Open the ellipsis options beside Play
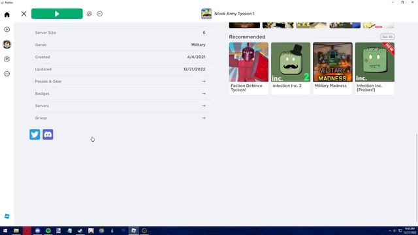Image resolution: width=418 pixels, height=235 pixels. pyautogui.click(x=100, y=14)
